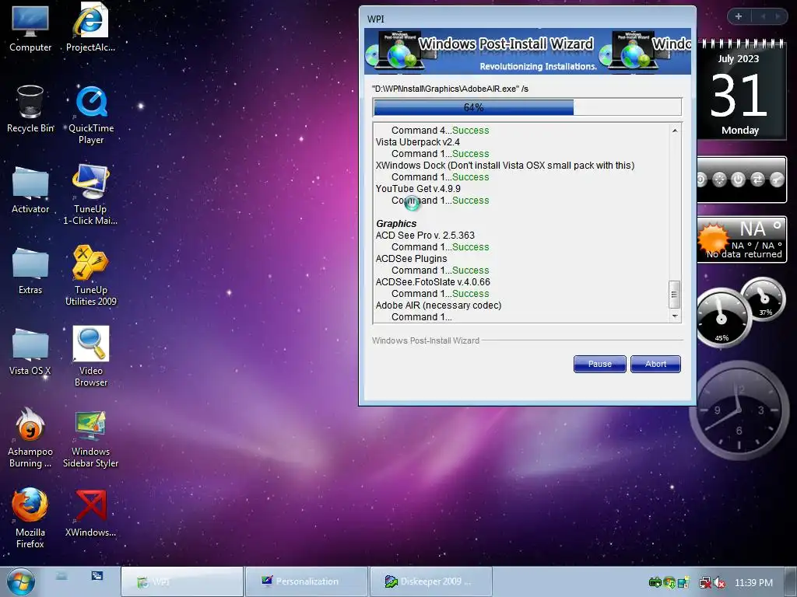Open Windows Sidebar Styler shortcut
The height and width of the screenshot is (597, 797).
(90, 438)
